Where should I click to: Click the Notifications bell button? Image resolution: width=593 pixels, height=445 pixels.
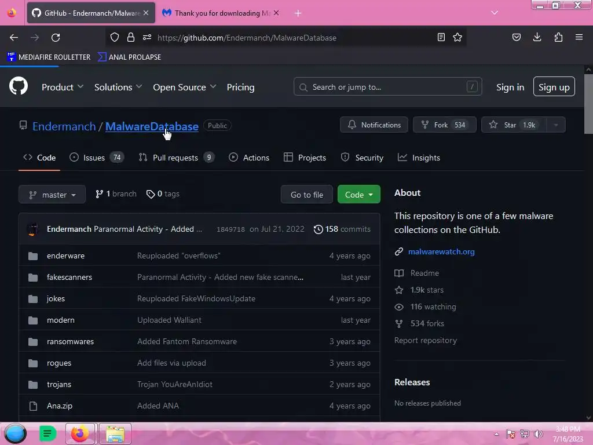pyautogui.click(x=374, y=125)
